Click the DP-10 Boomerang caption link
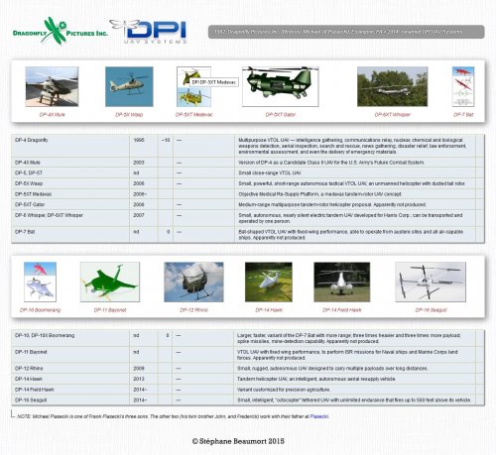This screenshot has height=455, width=496. click(x=40, y=310)
